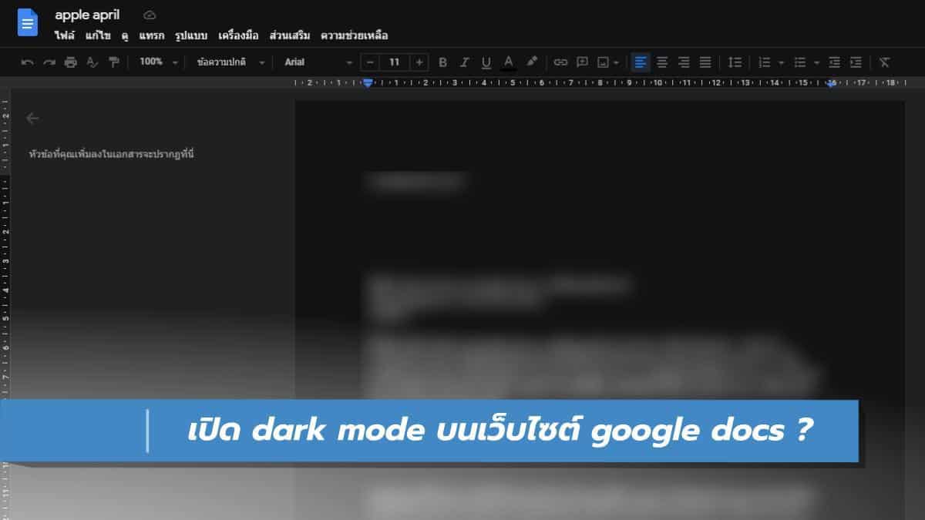
Task: Select the paint format roller tool
Action: point(114,62)
